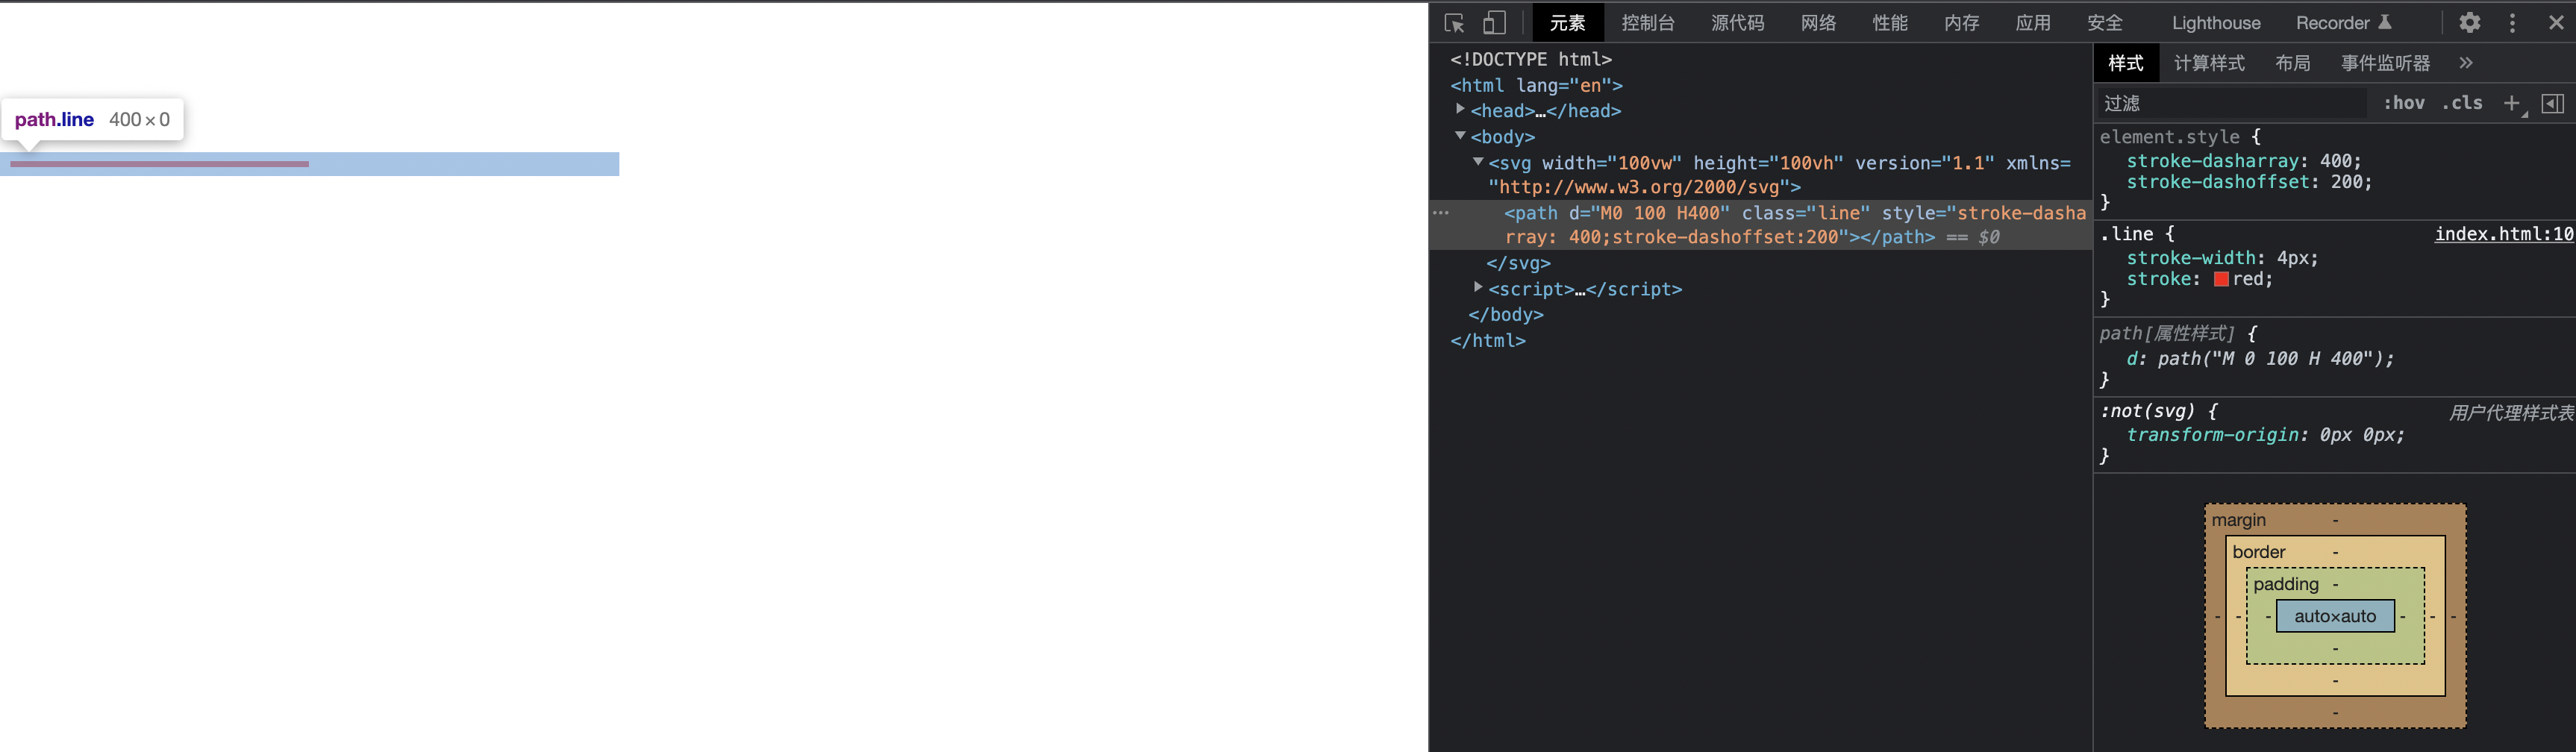Open the 内存 tab
2576x752 pixels.
(1962, 23)
